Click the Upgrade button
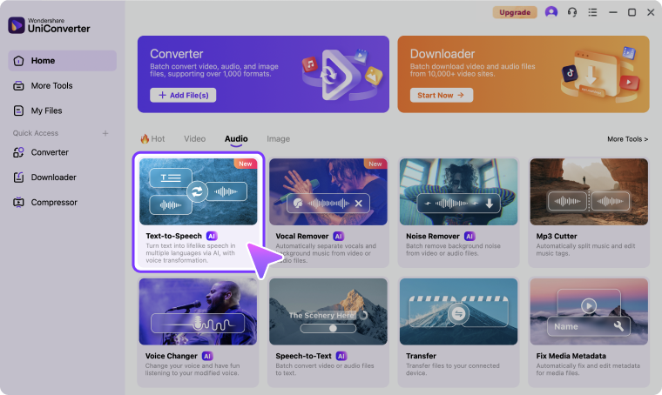This screenshot has height=395, width=662. coord(515,12)
